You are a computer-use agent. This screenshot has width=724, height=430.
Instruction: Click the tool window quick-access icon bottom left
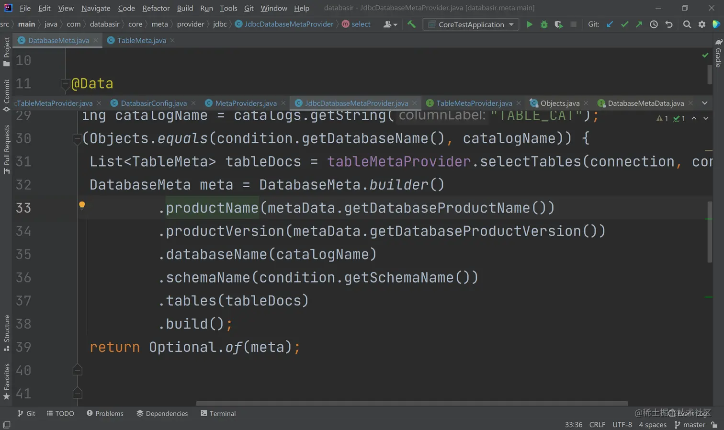(x=7, y=425)
